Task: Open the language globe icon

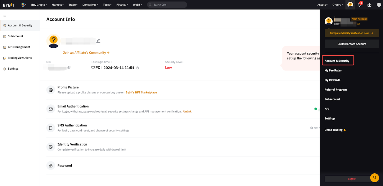Action: point(379,5)
